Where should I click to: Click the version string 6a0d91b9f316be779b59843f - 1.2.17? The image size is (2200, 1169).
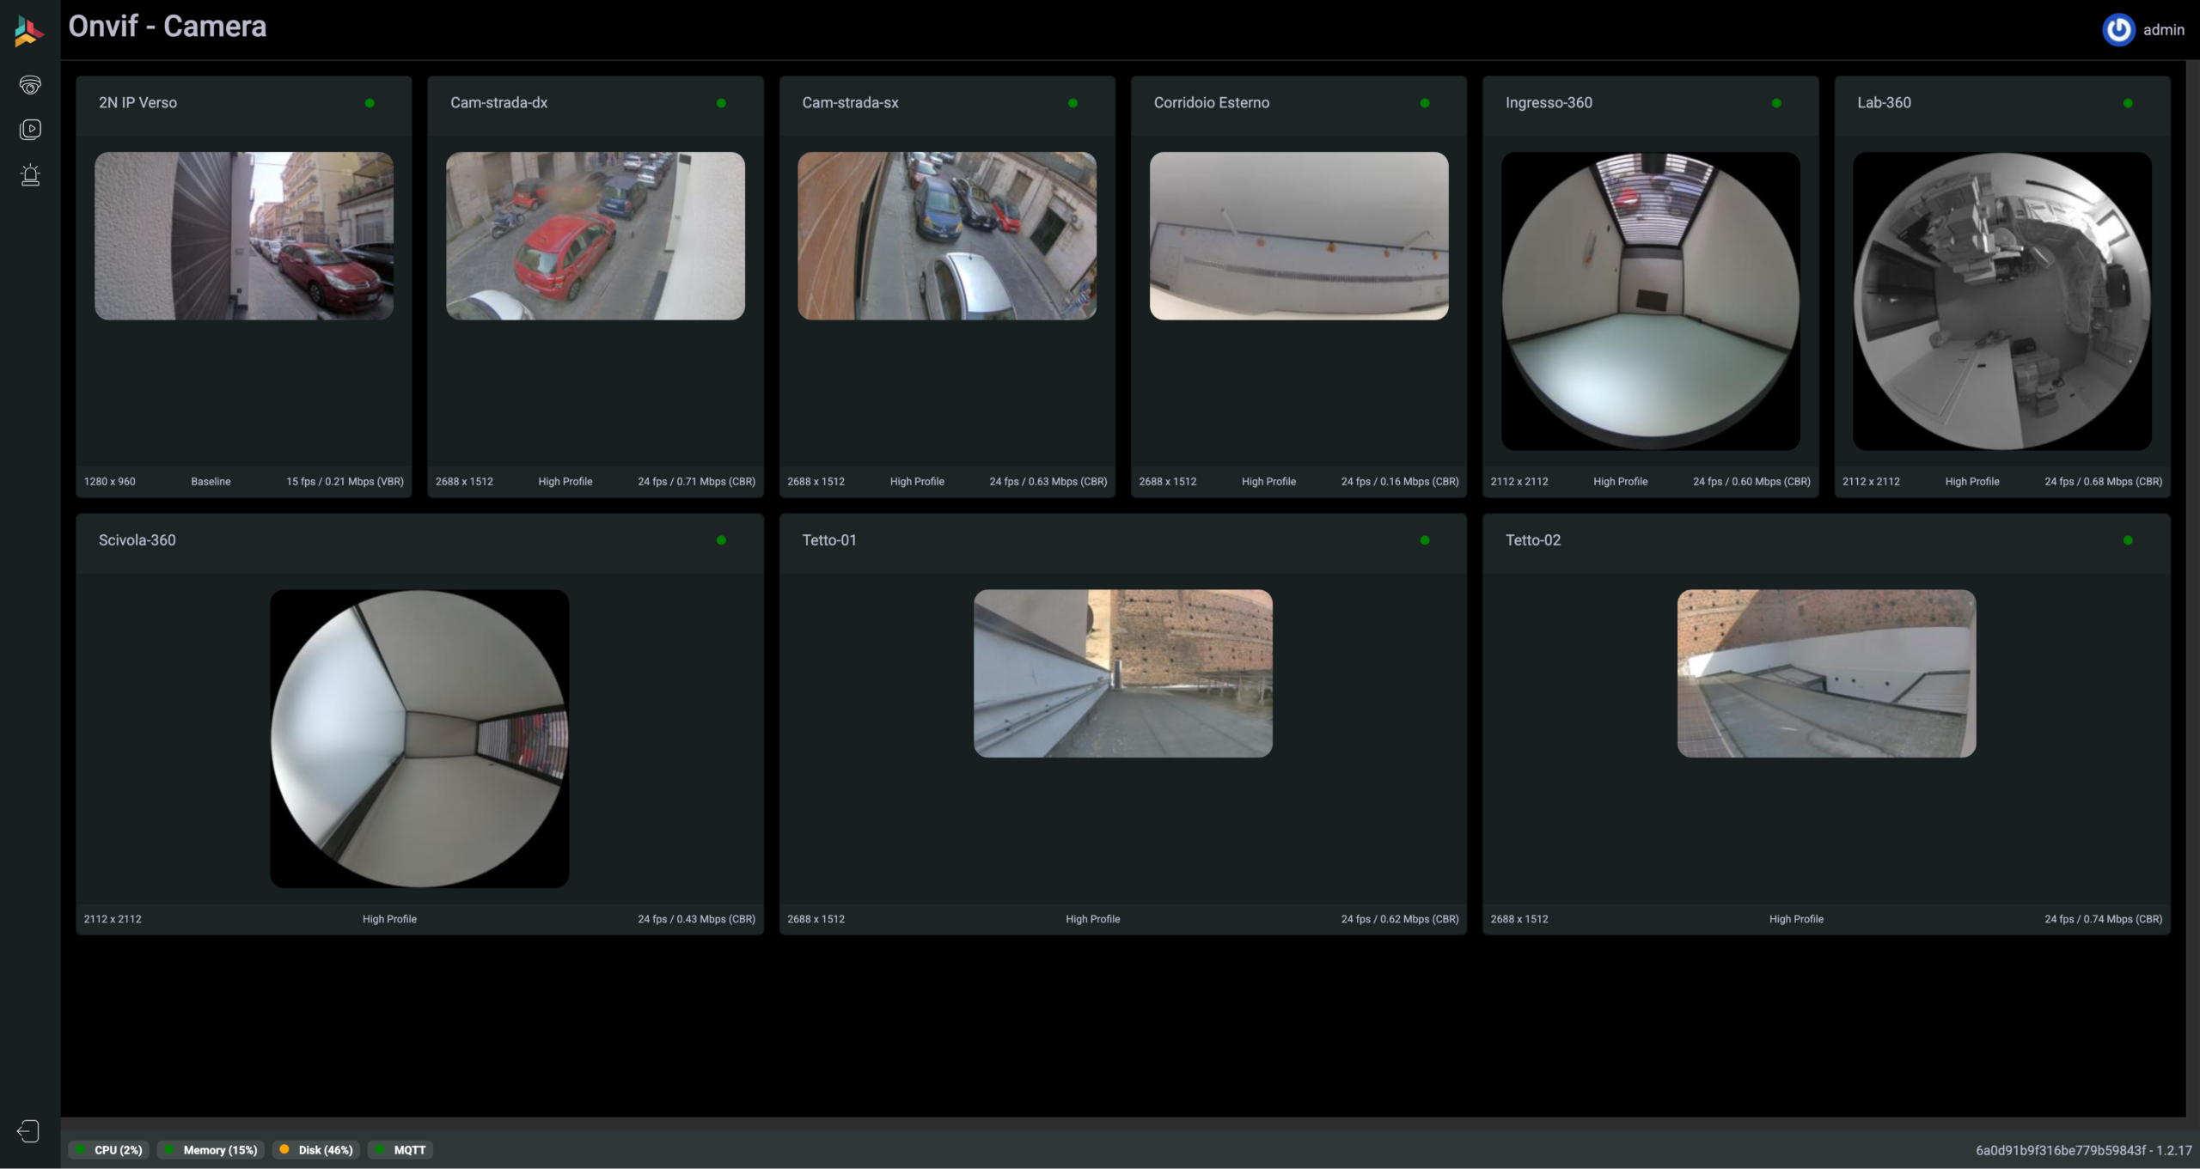[x=2083, y=1150]
